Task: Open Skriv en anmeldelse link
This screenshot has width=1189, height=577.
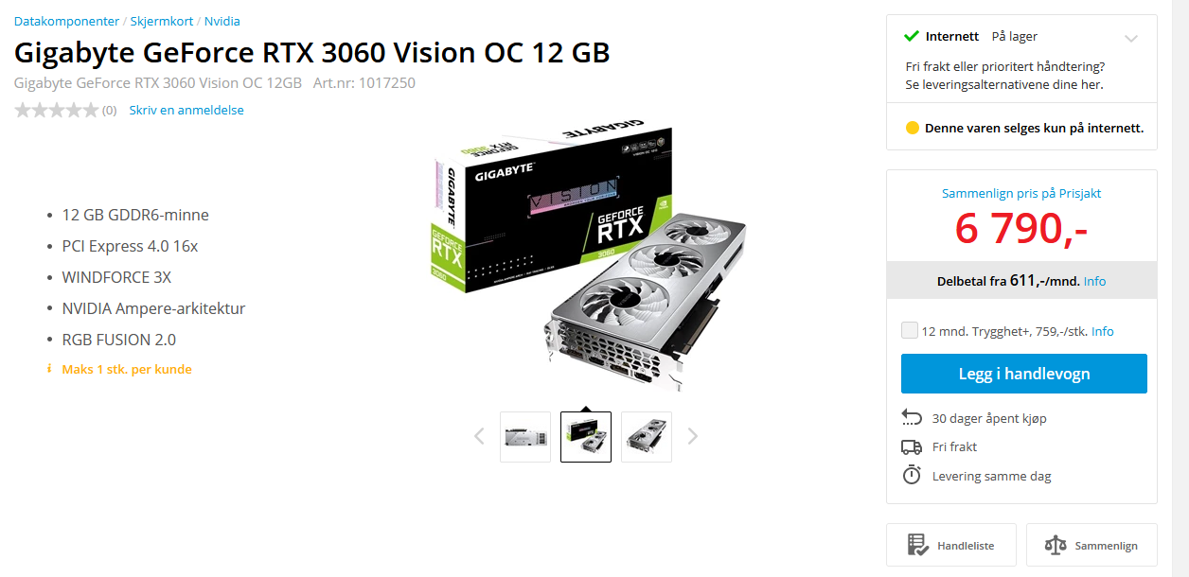Action: pyautogui.click(x=186, y=110)
